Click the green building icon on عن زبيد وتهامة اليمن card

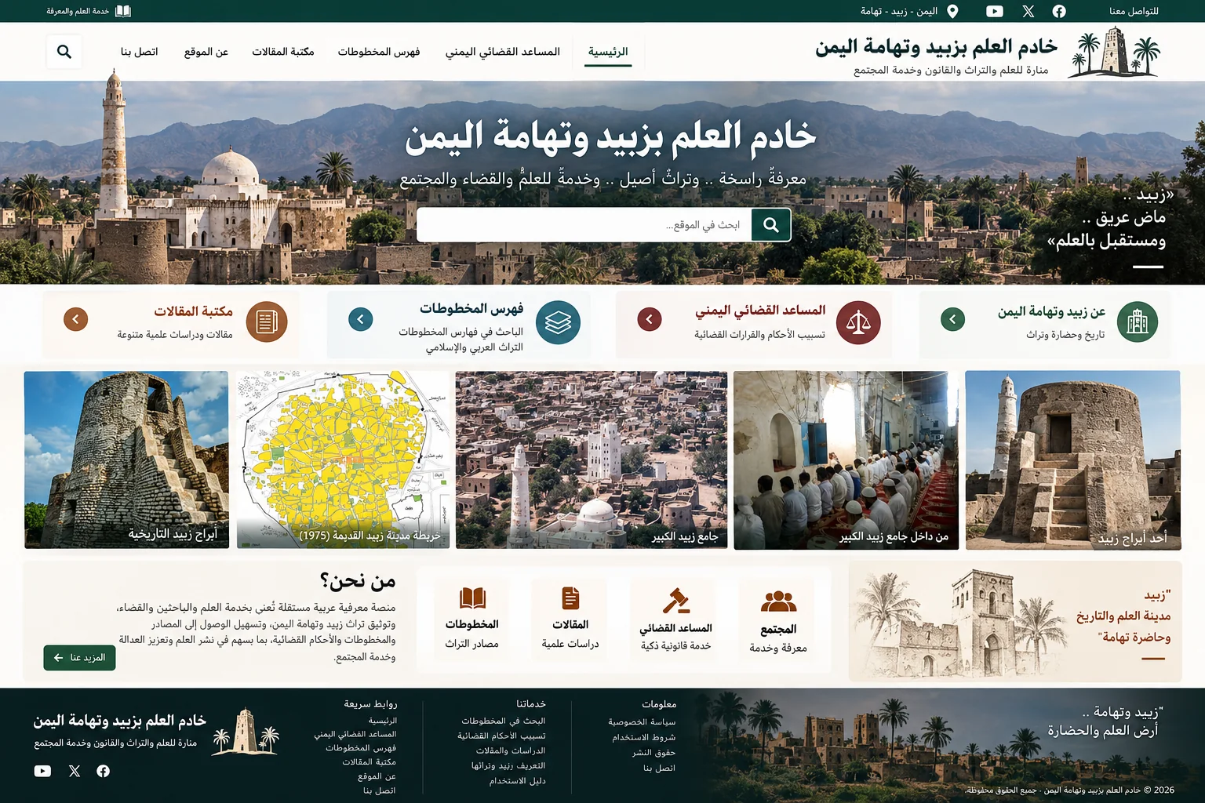click(1138, 322)
